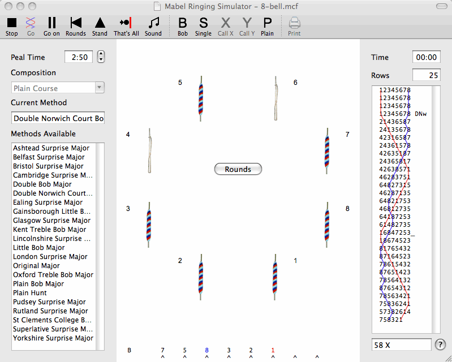Click the Rounds toolbar icon
The image size is (452, 362).
pos(76,23)
